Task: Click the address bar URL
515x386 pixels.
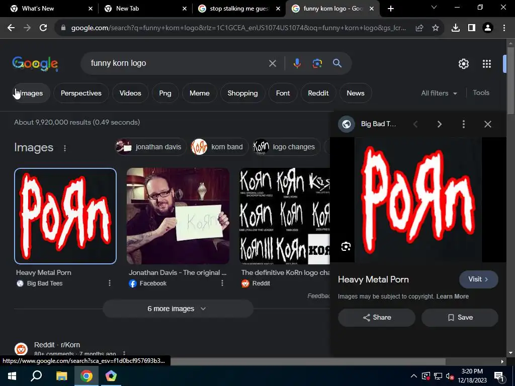Action: pos(238,28)
